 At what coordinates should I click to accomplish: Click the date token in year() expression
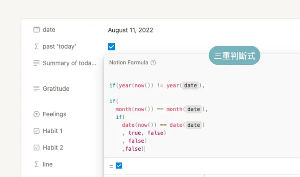click(x=190, y=85)
